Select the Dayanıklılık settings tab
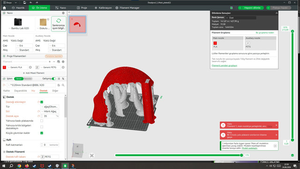This screenshot has height=169, width=300. click(x=21, y=91)
